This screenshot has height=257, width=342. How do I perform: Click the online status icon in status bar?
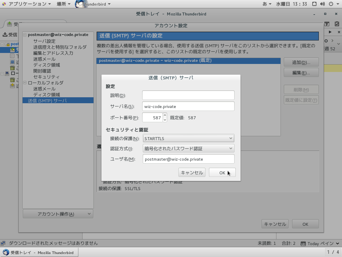point(3,243)
